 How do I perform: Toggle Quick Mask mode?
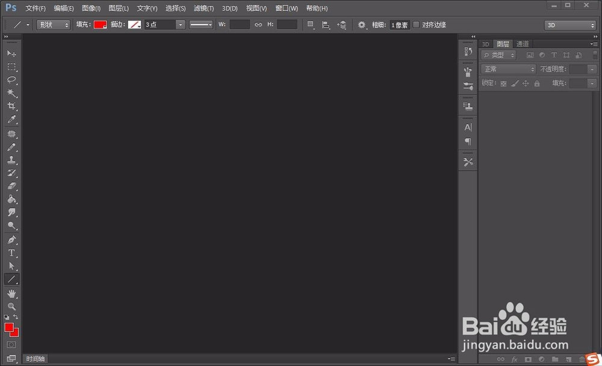(x=11, y=344)
